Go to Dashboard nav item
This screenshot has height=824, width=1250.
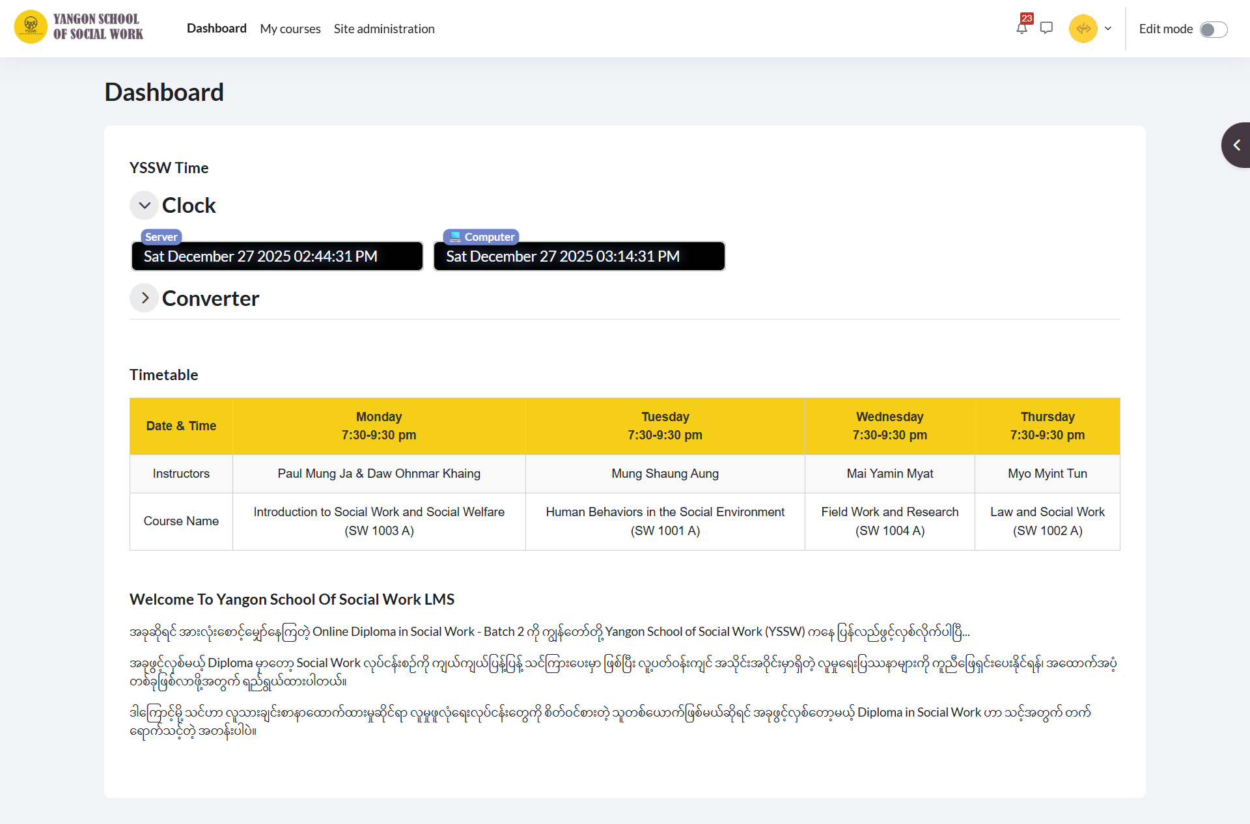click(x=216, y=29)
